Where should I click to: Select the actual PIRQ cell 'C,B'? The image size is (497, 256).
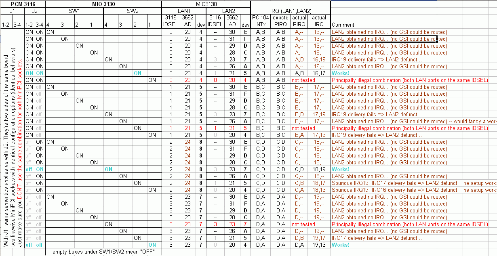[299, 183]
